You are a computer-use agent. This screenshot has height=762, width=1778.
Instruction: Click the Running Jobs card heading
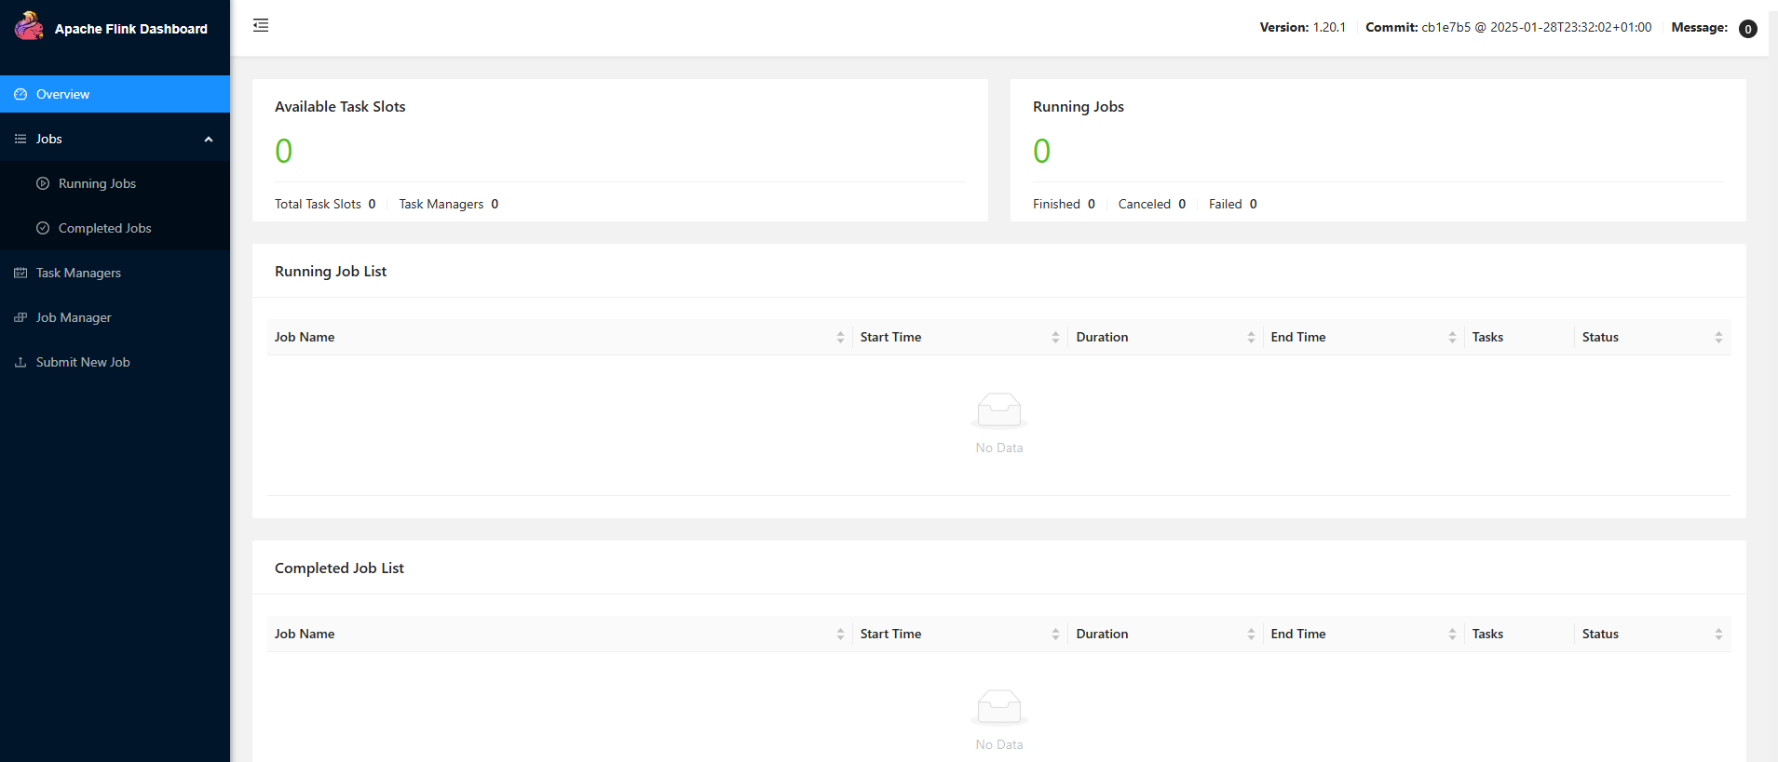click(x=1079, y=107)
